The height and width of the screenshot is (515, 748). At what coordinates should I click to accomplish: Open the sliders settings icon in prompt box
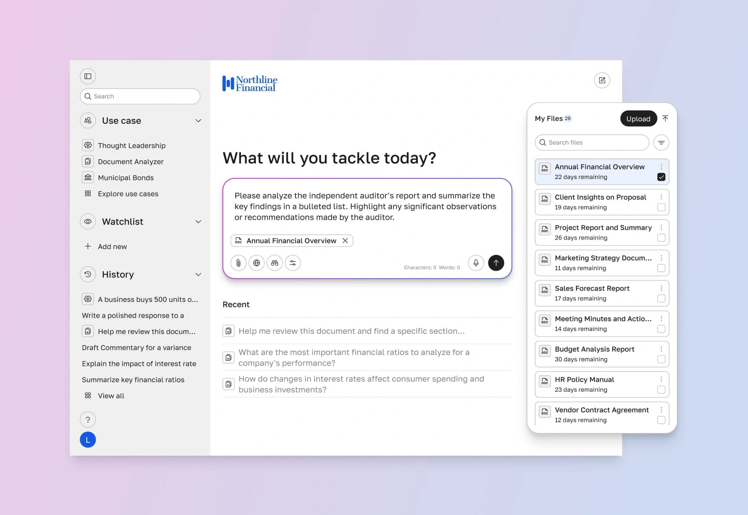pos(293,263)
